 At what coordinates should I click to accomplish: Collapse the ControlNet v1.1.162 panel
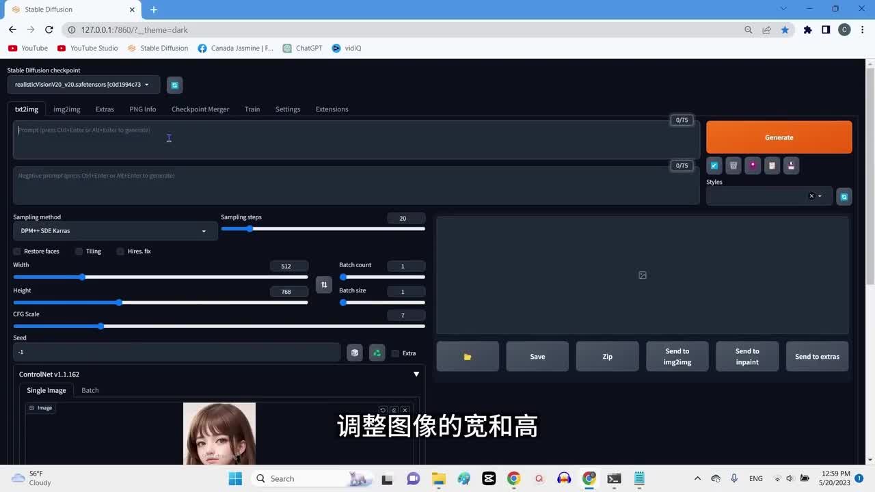tap(416, 374)
